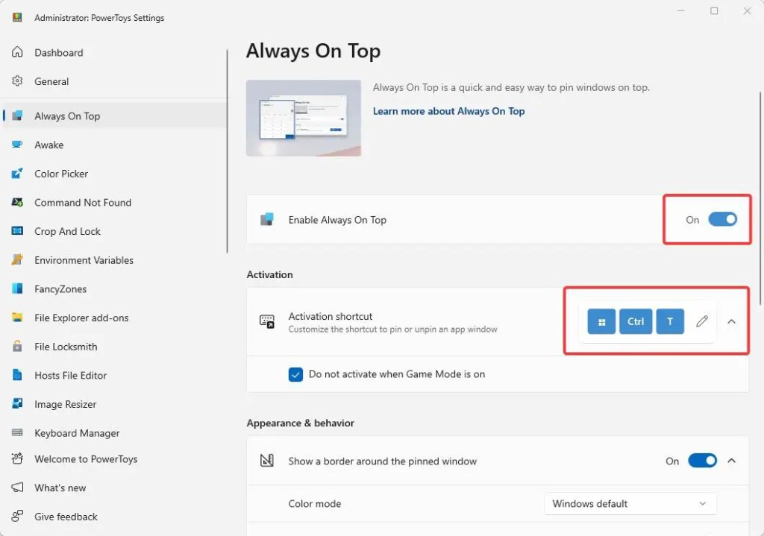Click the Customize the shortcut description text
Screen dimensions: 764x536
(x=392, y=329)
